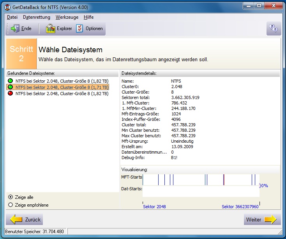Click the Name value NTFS
Screen dimensions: 286x239
176,81
